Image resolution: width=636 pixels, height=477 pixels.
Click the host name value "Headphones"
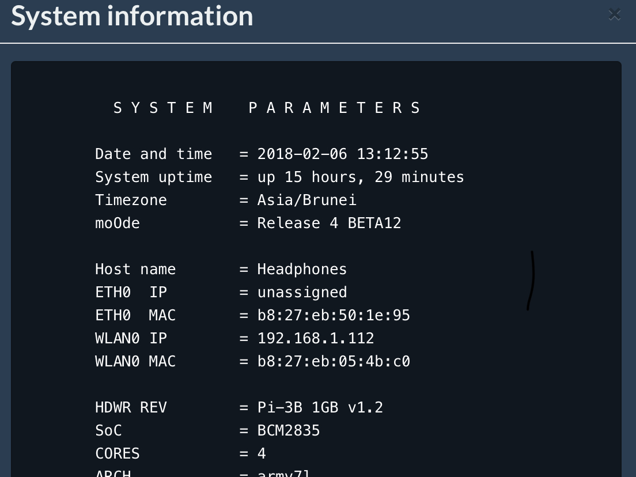(302, 270)
